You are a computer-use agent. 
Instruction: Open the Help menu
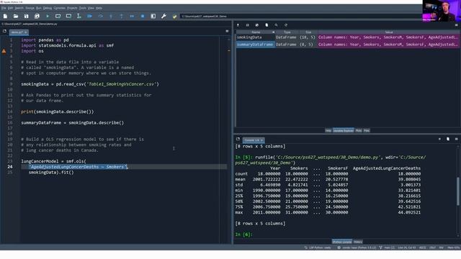pyautogui.click(x=99, y=8)
